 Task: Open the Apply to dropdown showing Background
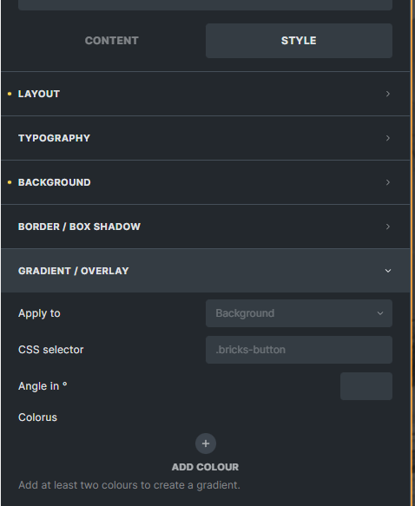tap(299, 313)
